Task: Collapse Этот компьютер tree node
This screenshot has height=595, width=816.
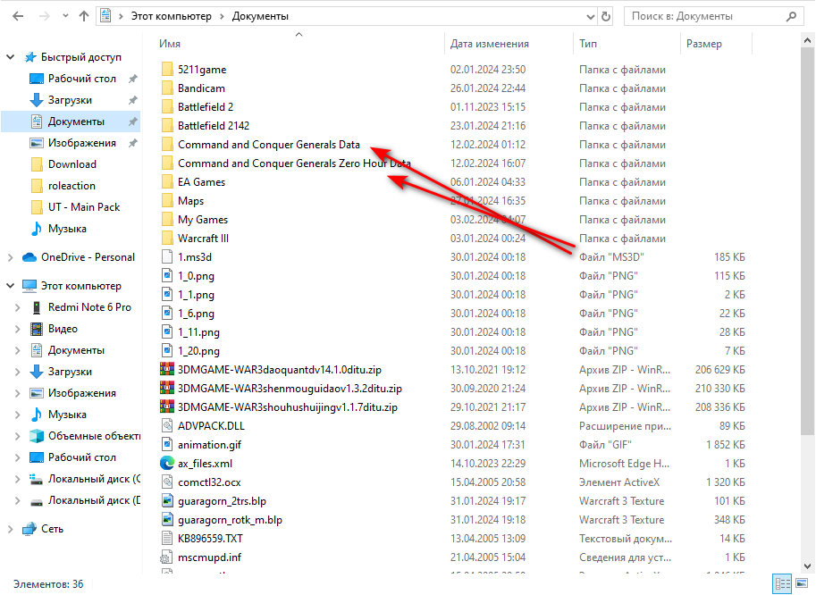Action: [x=11, y=286]
